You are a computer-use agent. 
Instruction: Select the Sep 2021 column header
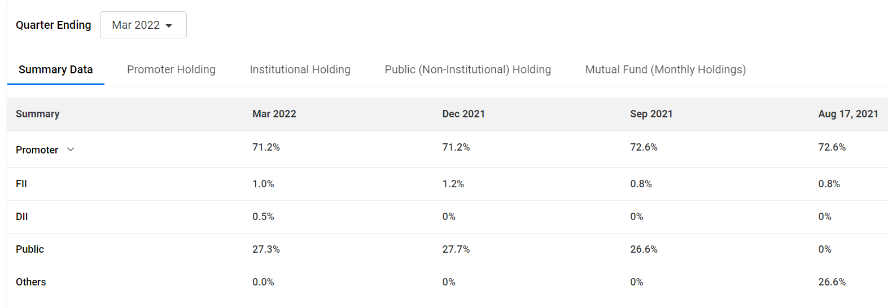pos(651,114)
